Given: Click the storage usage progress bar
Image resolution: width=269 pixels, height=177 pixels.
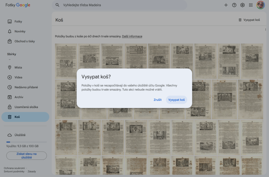Looking at the screenshot, I should point(26,142).
